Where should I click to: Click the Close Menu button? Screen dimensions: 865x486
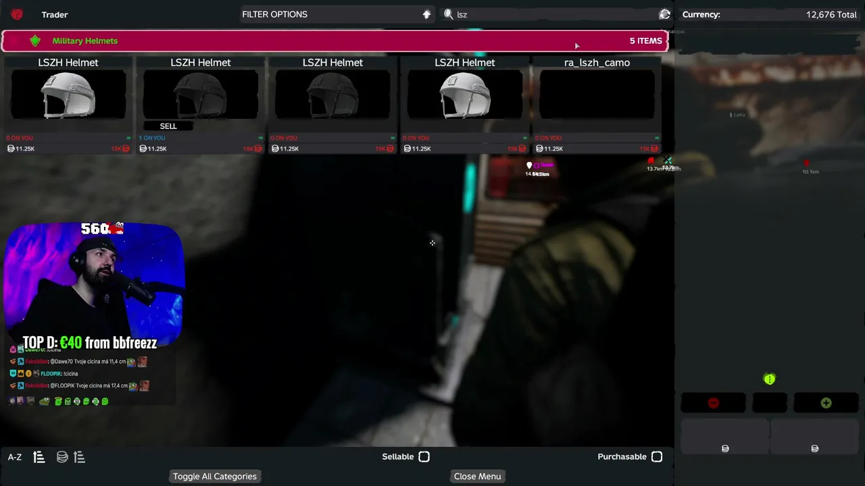(x=478, y=477)
